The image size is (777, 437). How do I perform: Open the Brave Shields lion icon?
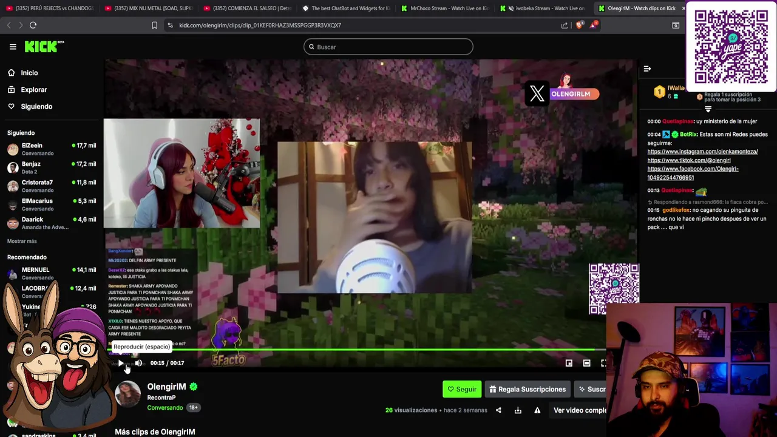click(579, 25)
